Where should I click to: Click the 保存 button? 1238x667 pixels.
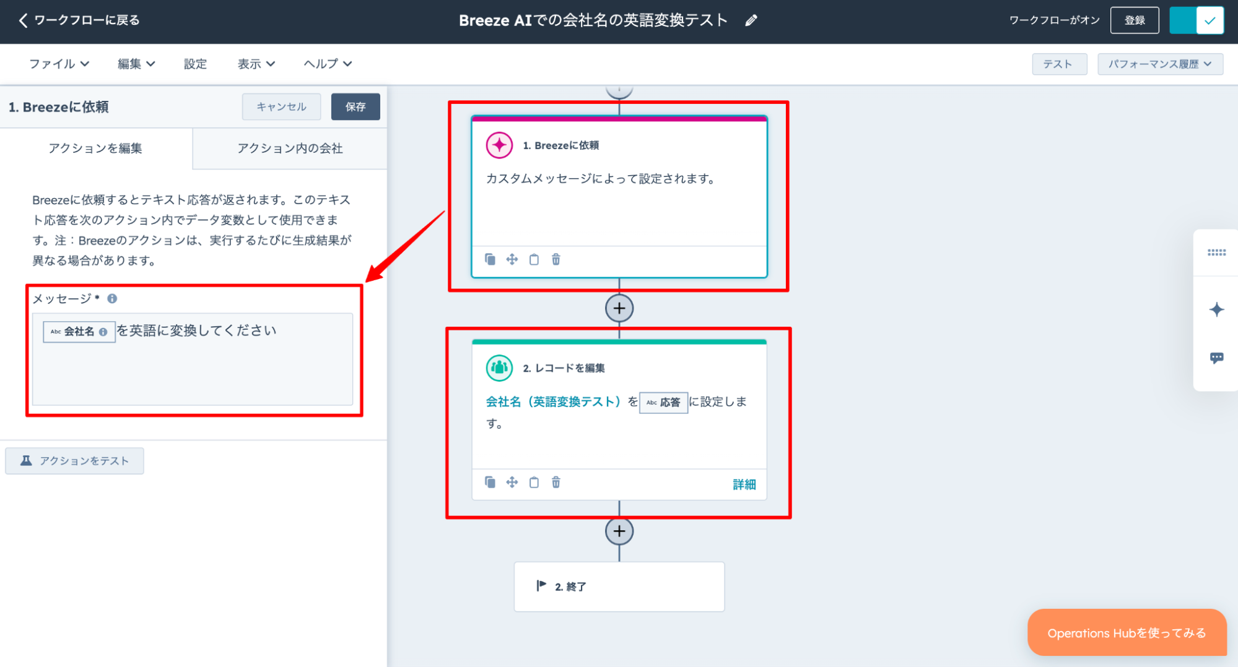pos(355,107)
